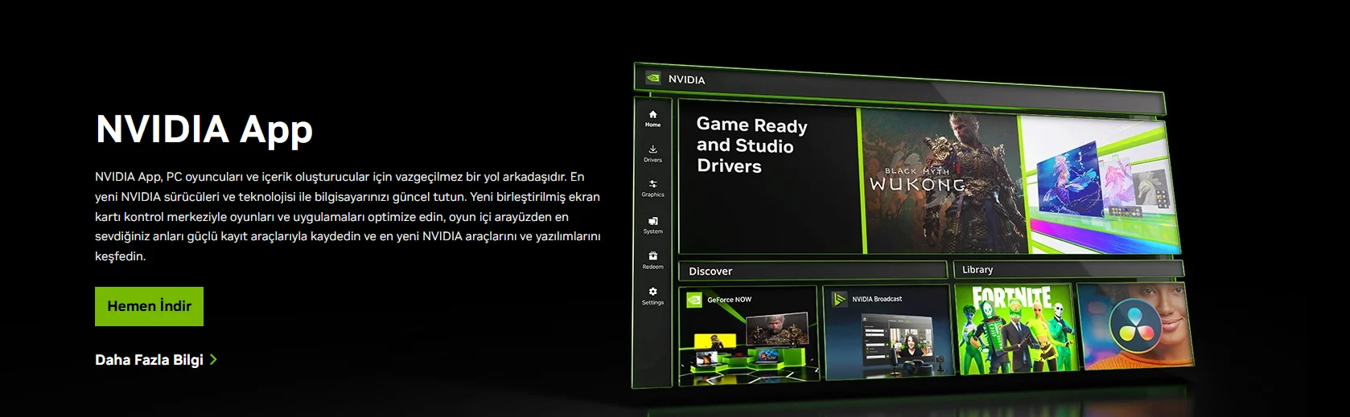
Task: Click the chevron next to Daha Fazla Bilgi
Action: [213, 360]
